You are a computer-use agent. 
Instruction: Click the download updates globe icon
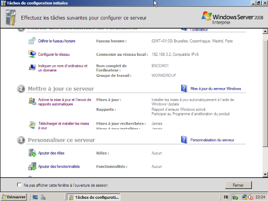[32, 125]
